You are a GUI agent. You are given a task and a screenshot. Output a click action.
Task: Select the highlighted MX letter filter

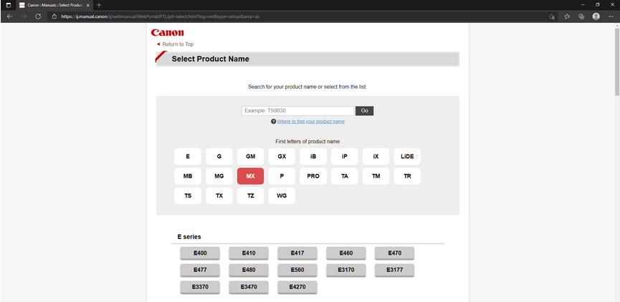tap(250, 176)
